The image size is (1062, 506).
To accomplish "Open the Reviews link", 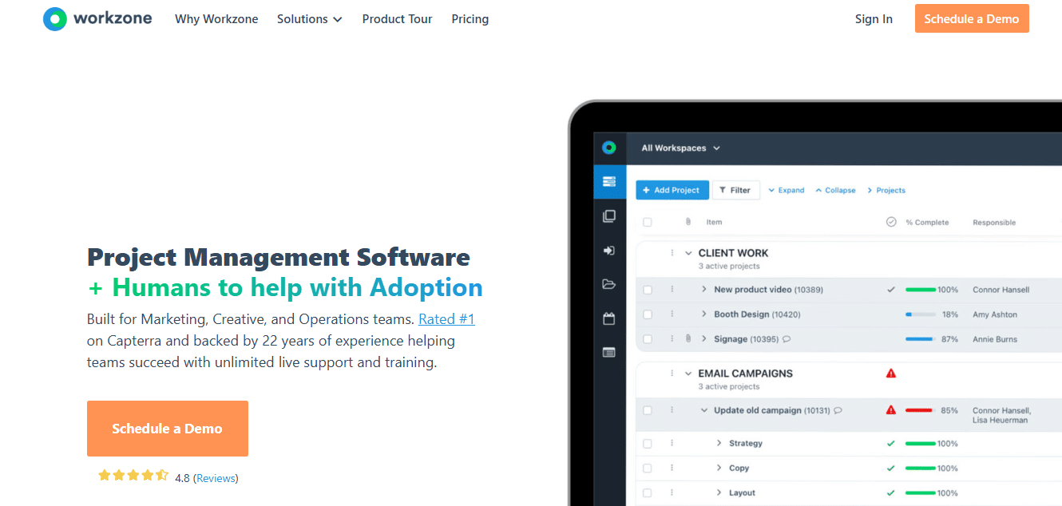I will (x=216, y=478).
